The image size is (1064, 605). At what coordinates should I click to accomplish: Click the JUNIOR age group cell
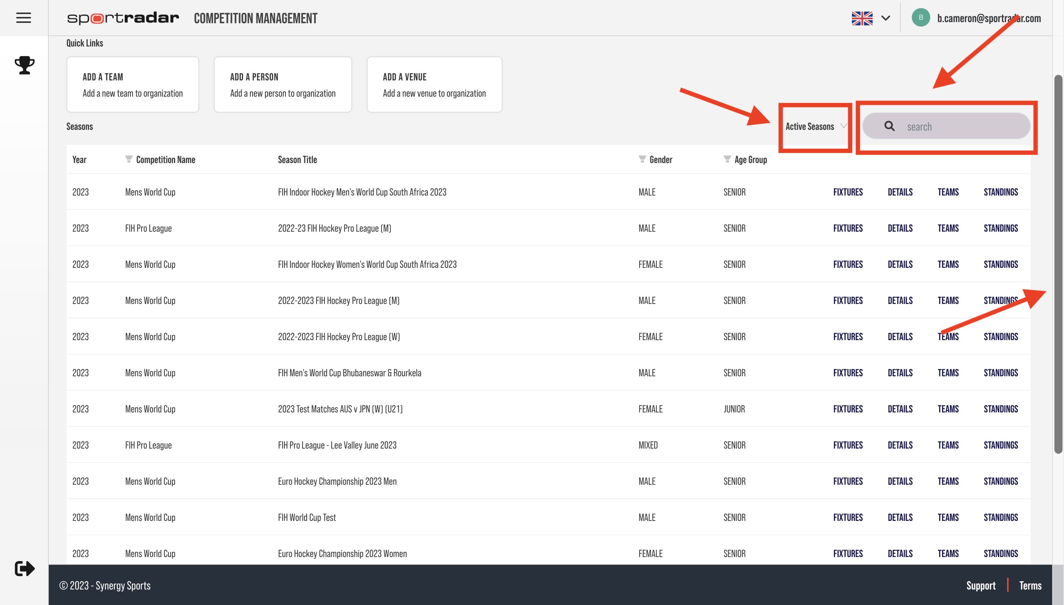(734, 409)
